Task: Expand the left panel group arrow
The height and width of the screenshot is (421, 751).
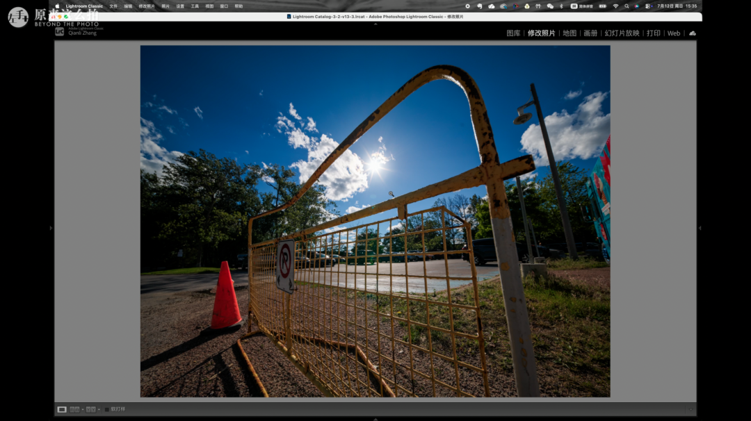Action: pos(51,228)
